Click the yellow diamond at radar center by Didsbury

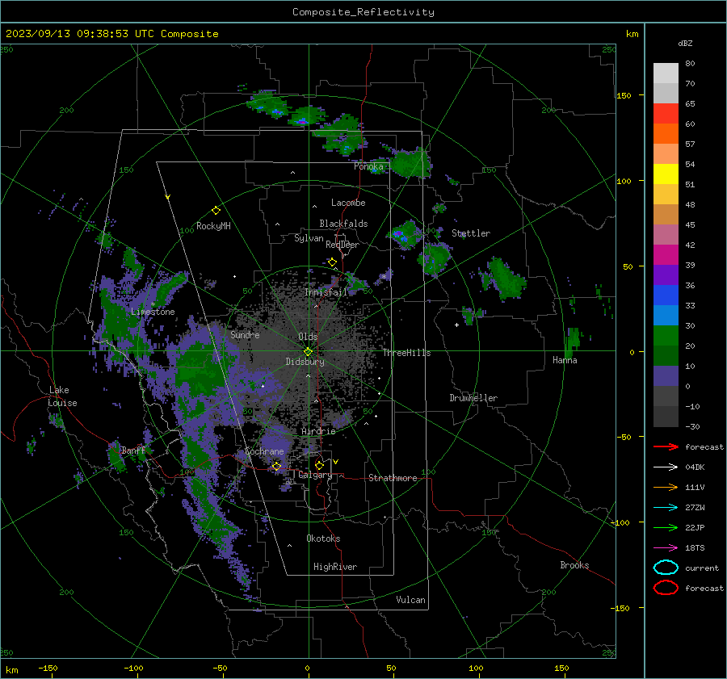point(308,352)
